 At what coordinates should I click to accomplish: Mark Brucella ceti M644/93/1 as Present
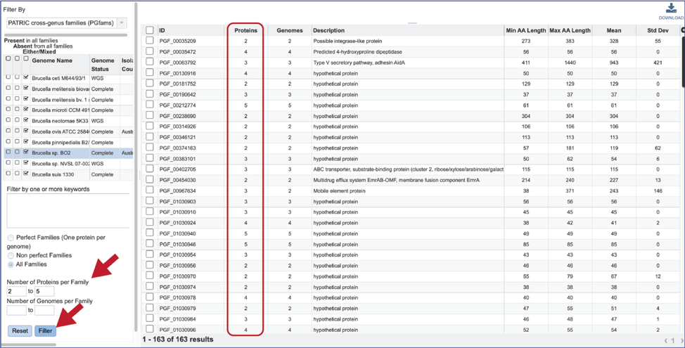tap(8, 77)
